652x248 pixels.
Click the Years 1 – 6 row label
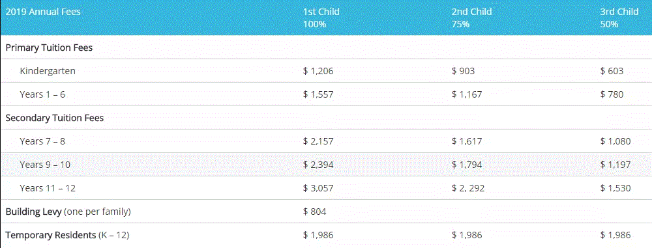pyautogui.click(x=42, y=95)
